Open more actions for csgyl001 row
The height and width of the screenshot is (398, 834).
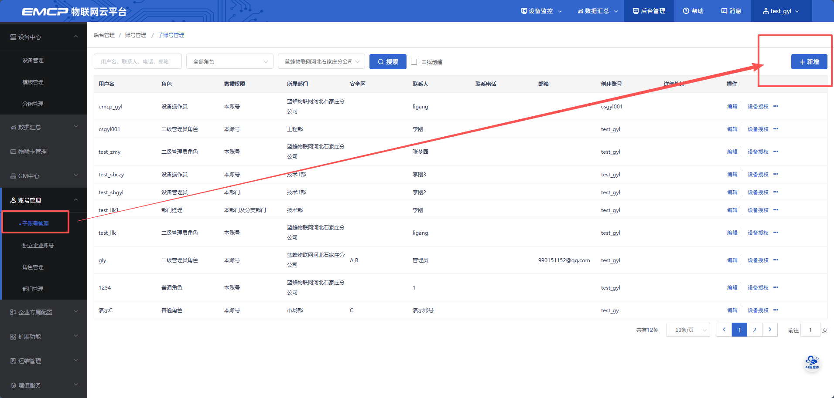[x=776, y=129]
